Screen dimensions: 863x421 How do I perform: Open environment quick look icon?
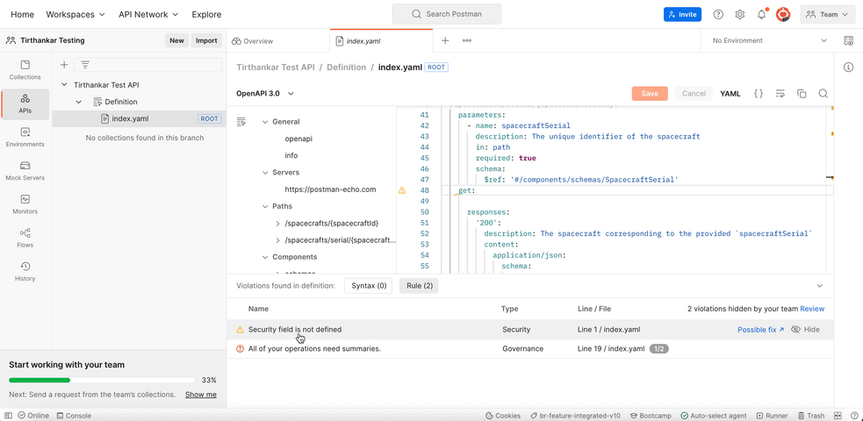pos(849,40)
